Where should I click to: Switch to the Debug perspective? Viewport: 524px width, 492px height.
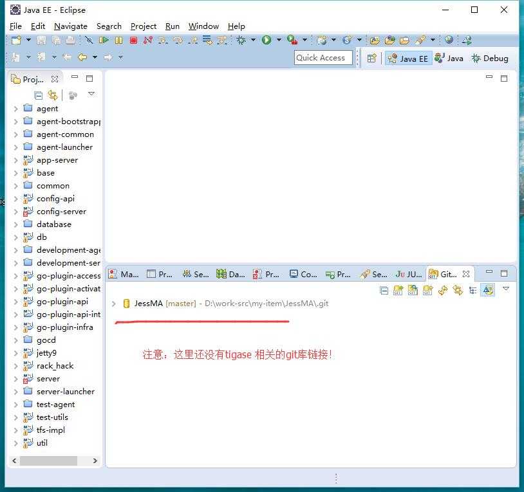click(x=490, y=59)
